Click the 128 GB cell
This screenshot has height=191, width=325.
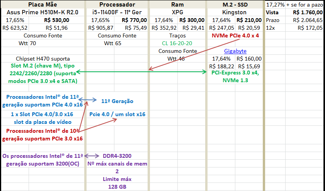pos(117,187)
